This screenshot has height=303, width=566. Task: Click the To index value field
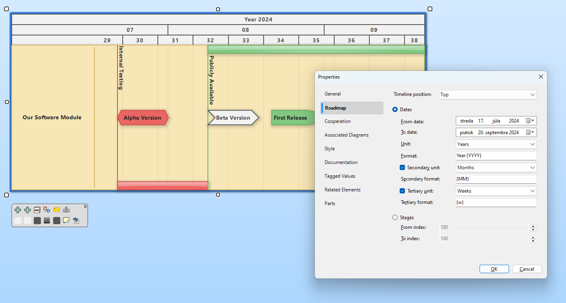pyautogui.click(x=484, y=239)
